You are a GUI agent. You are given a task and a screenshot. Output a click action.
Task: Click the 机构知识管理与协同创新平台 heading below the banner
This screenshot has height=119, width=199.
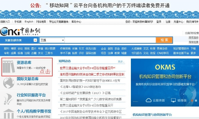(152, 115)
